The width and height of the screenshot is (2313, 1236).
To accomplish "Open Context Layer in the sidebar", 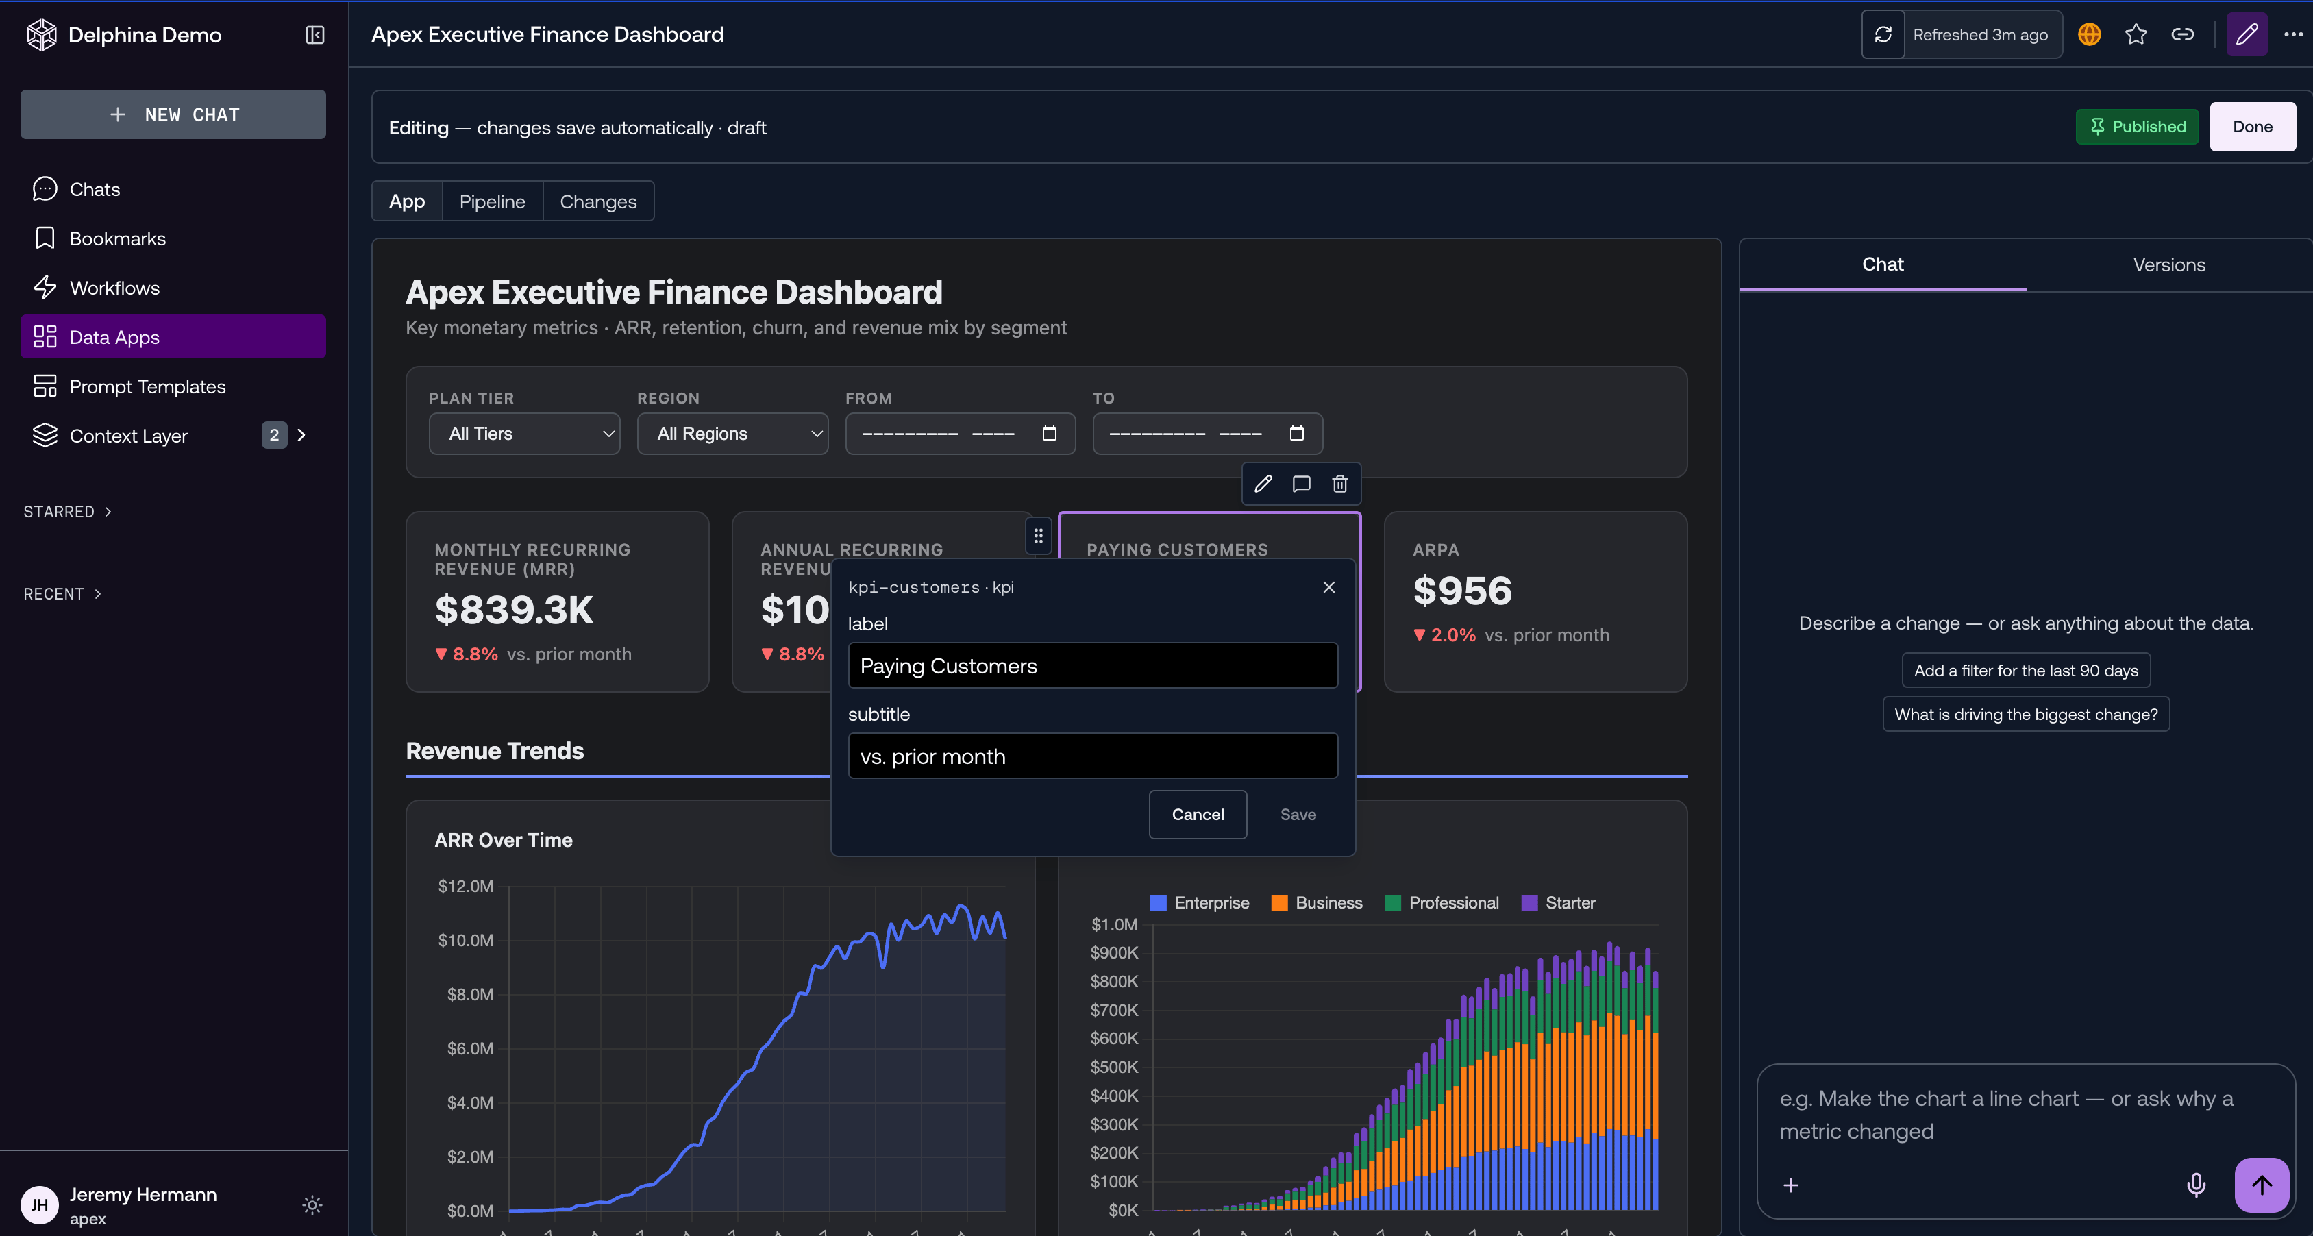I will (128, 435).
